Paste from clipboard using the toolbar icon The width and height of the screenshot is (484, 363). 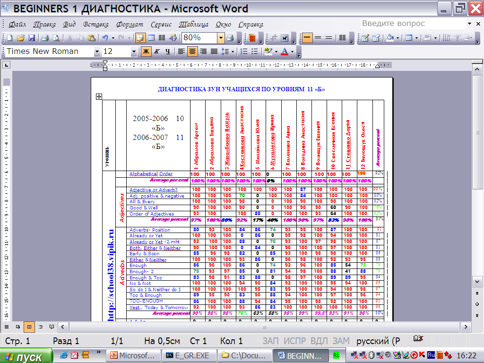(91, 38)
